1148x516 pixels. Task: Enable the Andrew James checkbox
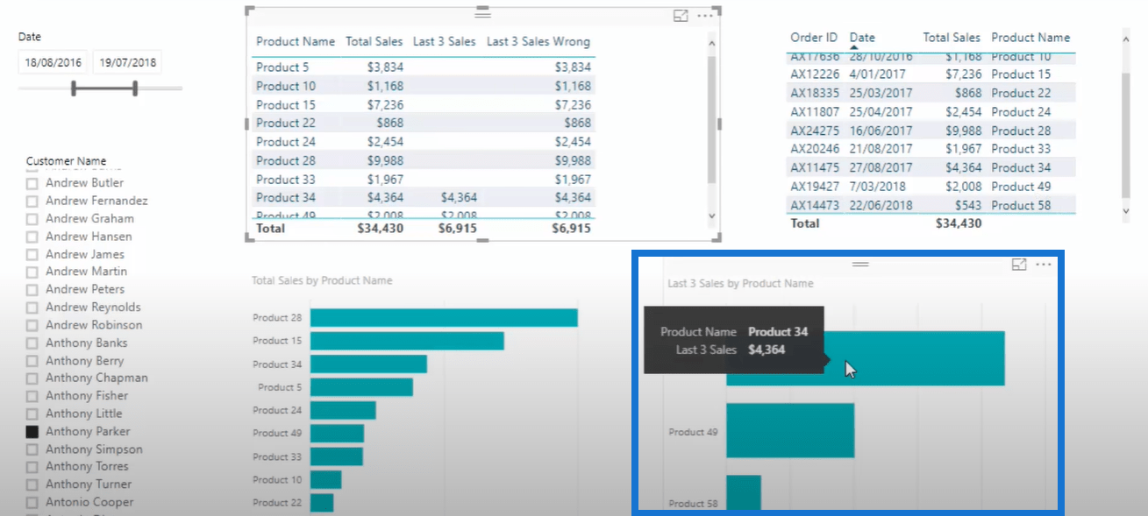click(32, 254)
